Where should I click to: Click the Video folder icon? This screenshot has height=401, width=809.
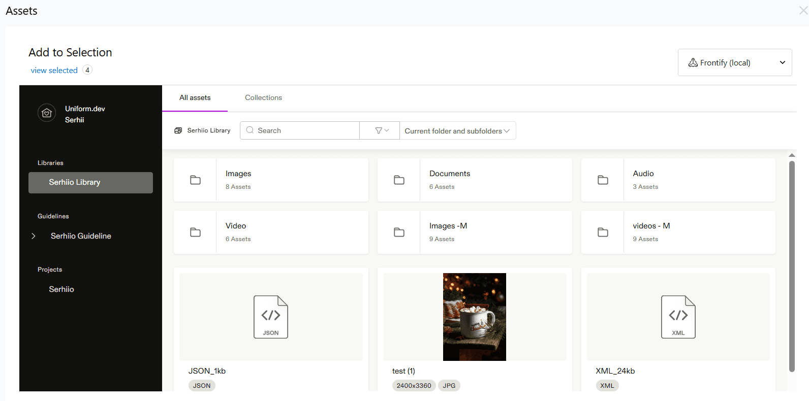pyautogui.click(x=195, y=232)
